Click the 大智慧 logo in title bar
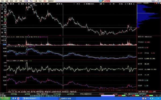This screenshot has width=161, height=100. (x=105, y=1)
